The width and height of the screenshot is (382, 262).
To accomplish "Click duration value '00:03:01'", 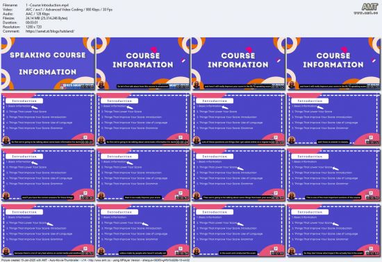I will [32, 23].
